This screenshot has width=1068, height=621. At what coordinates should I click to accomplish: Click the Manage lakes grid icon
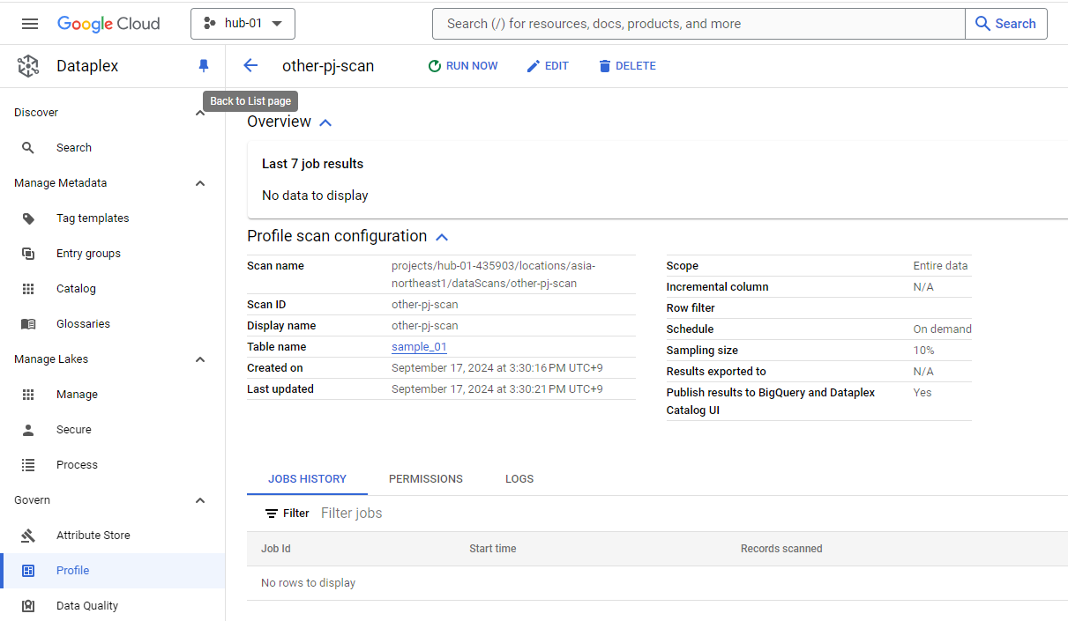point(28,395)
